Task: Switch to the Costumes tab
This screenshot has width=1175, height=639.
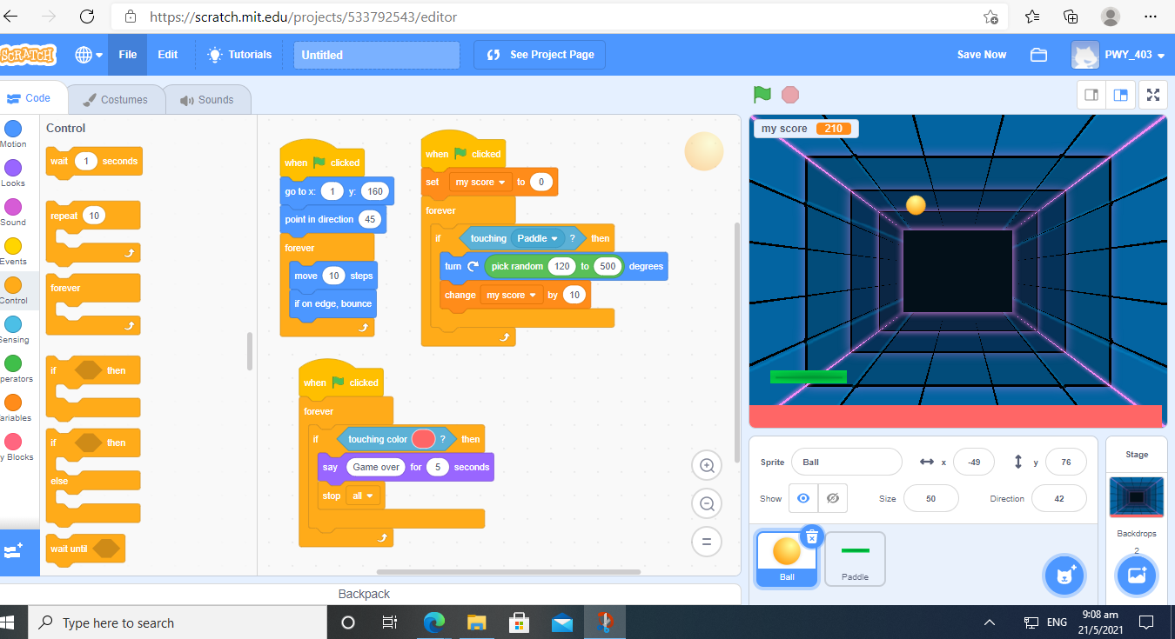Action: pos(116,99)
